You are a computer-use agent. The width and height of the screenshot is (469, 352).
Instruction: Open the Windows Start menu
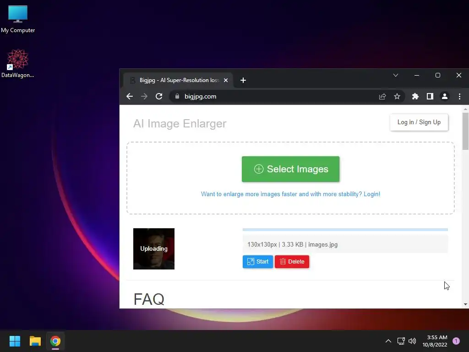(x=15, y=341)
